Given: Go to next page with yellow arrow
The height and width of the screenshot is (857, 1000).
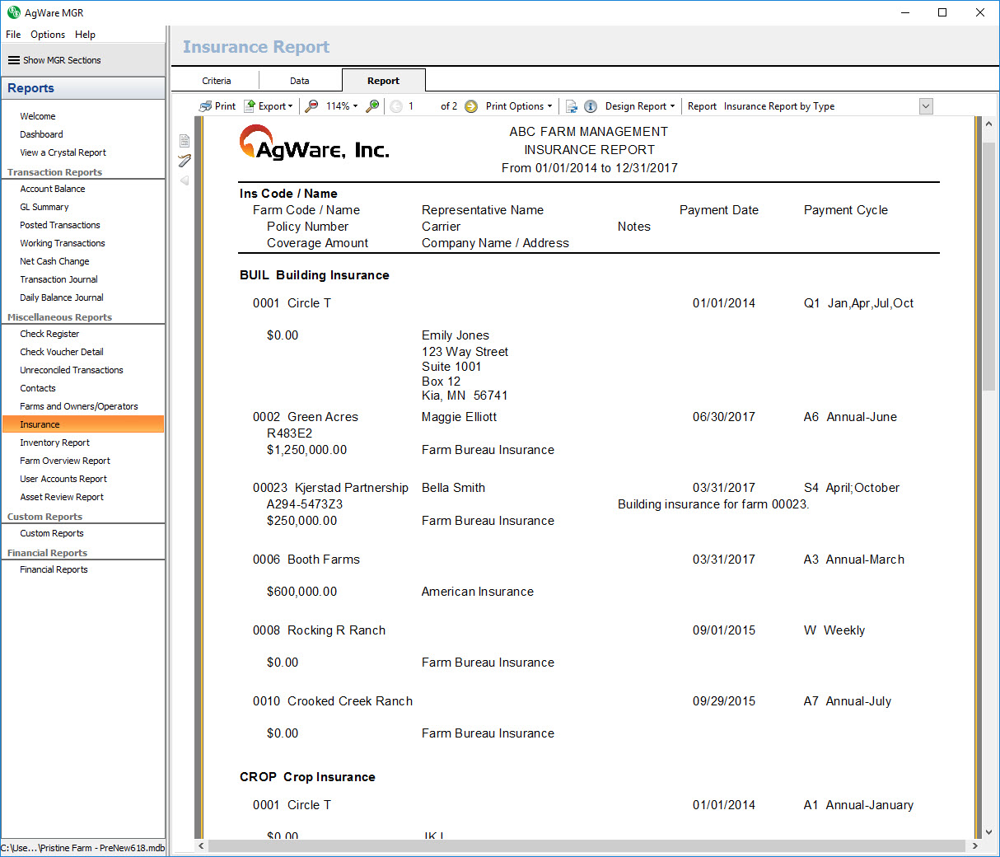Looking at the screenshot, I should 471,106.
